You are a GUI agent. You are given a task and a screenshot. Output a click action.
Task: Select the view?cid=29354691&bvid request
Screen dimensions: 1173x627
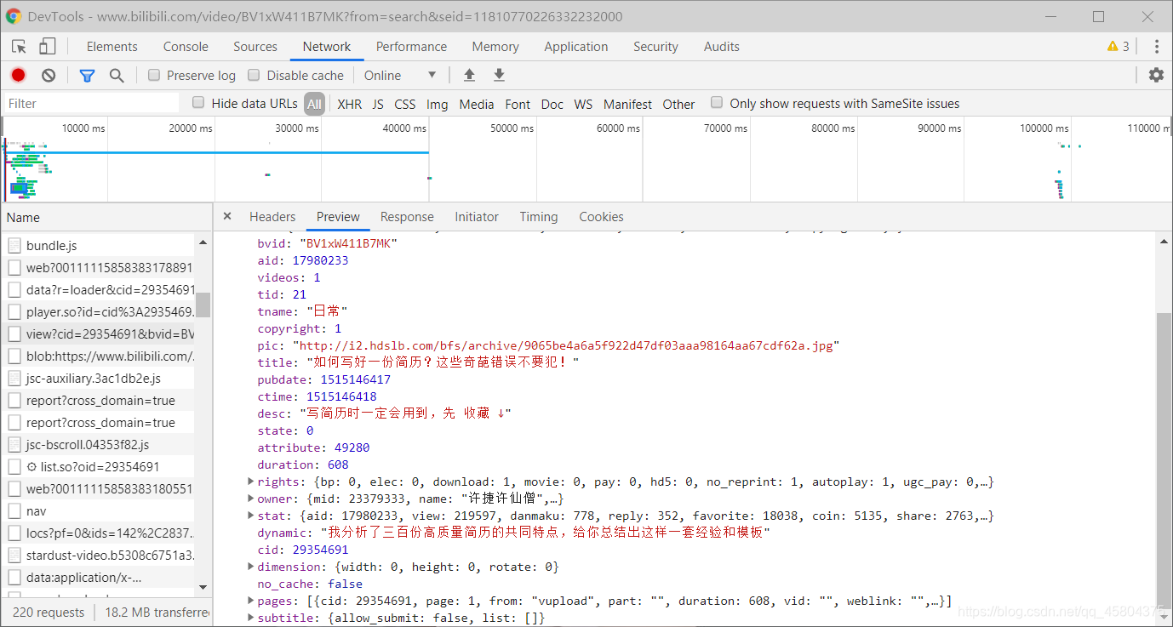[x=98, y=333]
